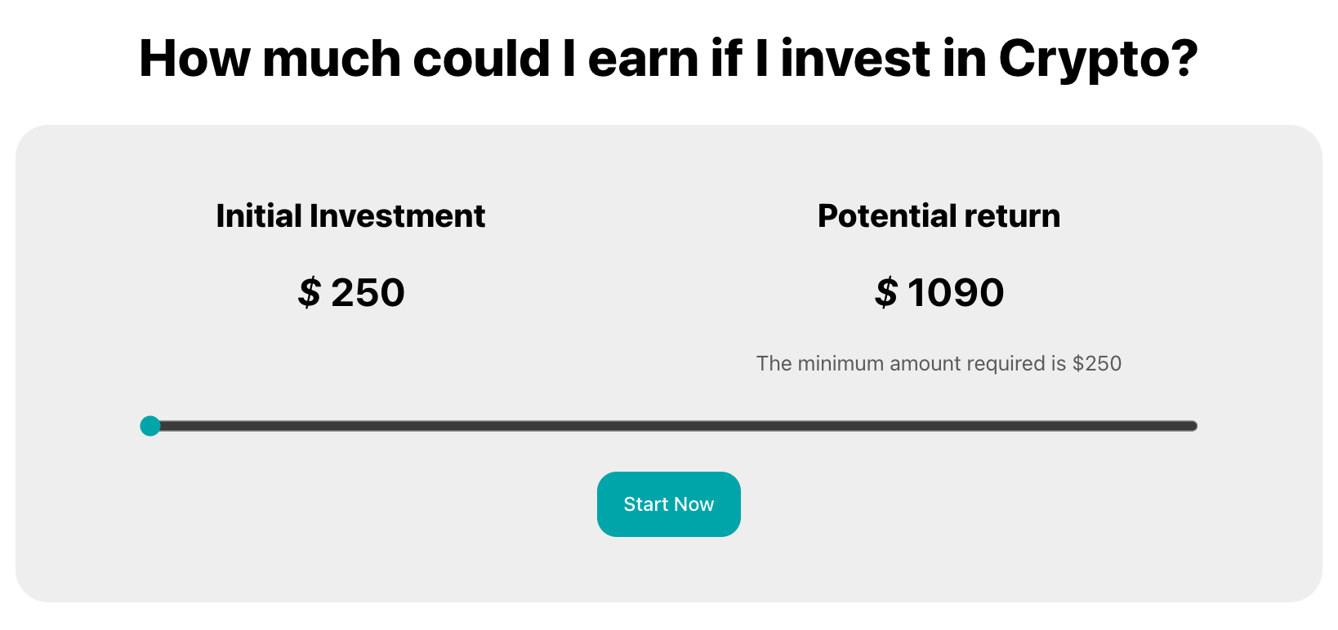Image resolution: width=1338 pixels, height=630 pixels.
Task: Click the dollar sign beside 250
Action: pos(310,292)
